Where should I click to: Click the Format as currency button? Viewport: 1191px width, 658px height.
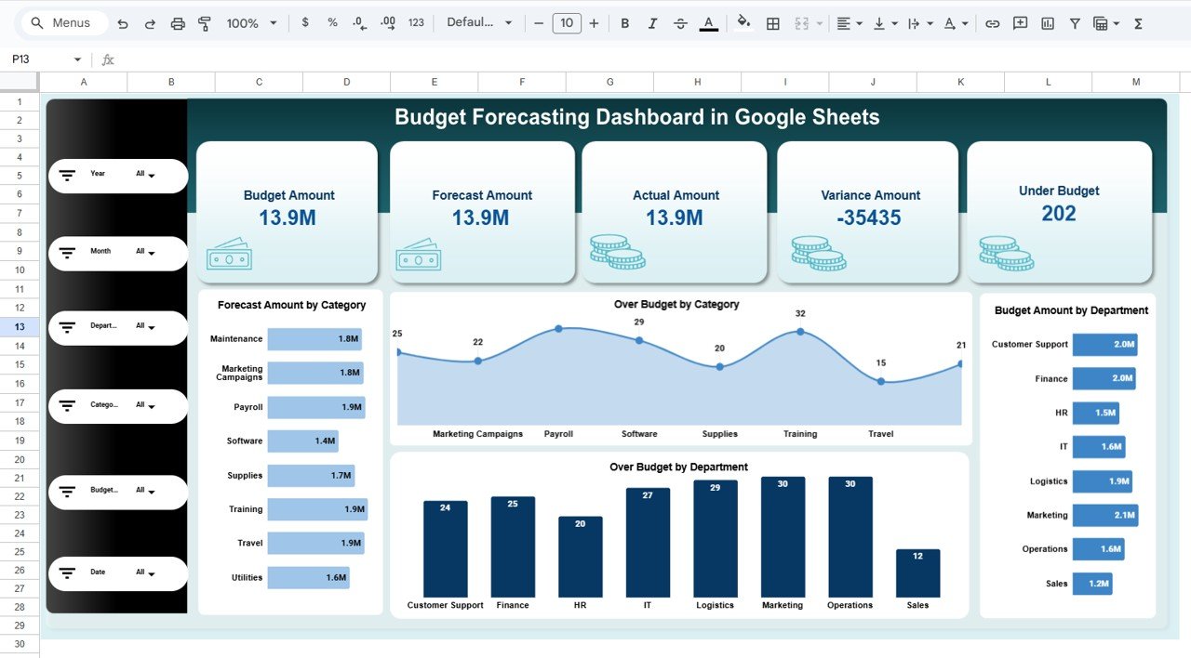tap(305, 23)
